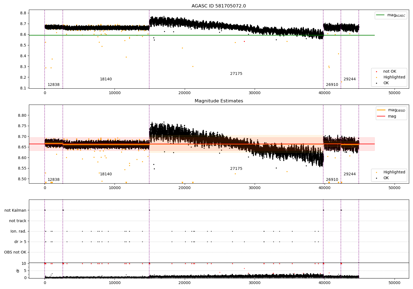Click the 'AGASC ID 581705072.0' plot title
The width and height of the screenshot is (413, 289).
(219, 6)
